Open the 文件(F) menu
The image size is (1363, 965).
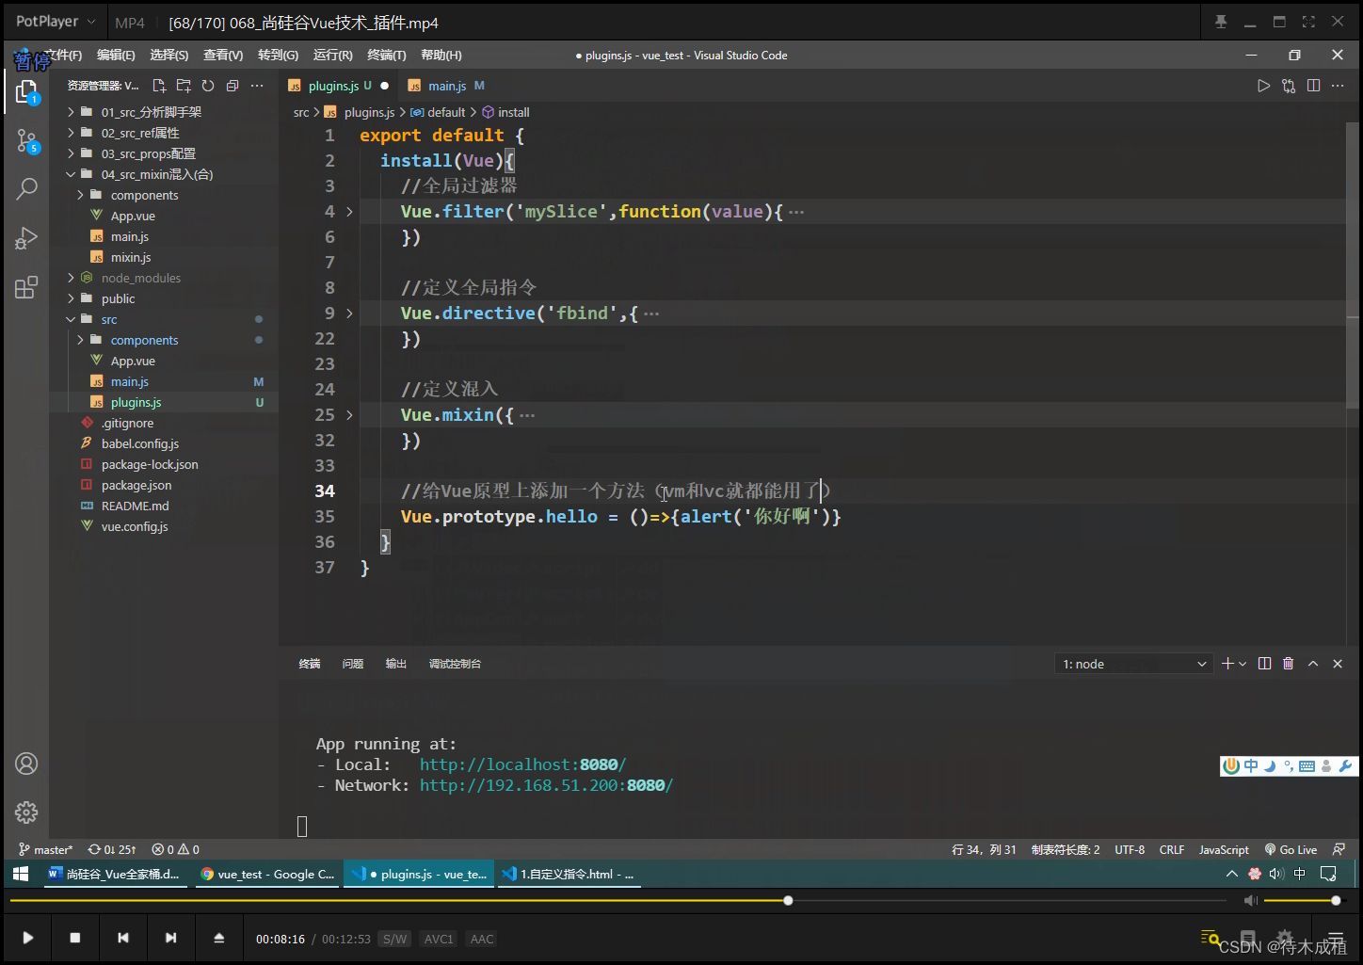[63, 56]
